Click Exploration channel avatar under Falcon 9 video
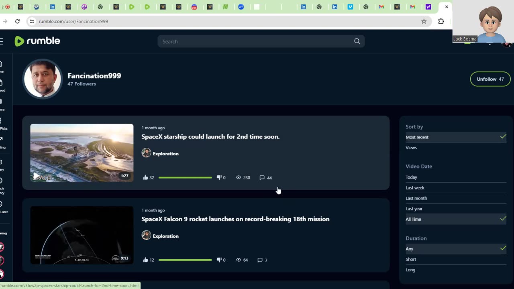Image resolution: width=514 pixels, height=289 pixels. click(x=146, y=235)
